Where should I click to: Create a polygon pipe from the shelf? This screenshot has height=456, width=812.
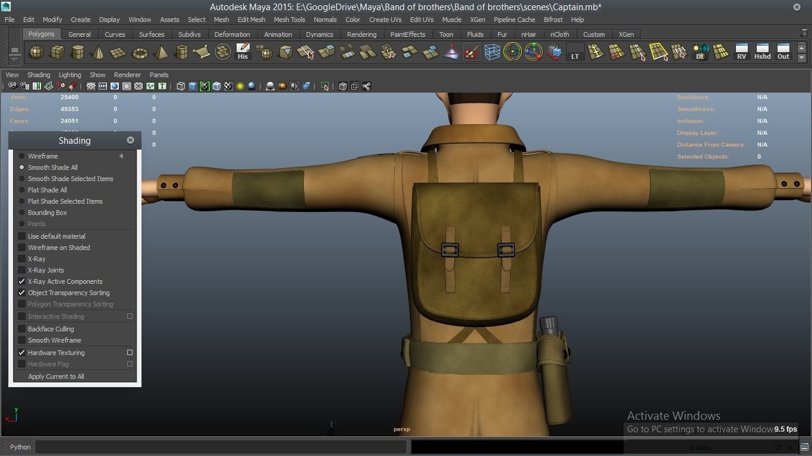[x=181, y=52]
